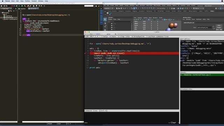This screenshot has height=126, width=224.
Task: Open Maya's Arnold menu
Action: 193,6
